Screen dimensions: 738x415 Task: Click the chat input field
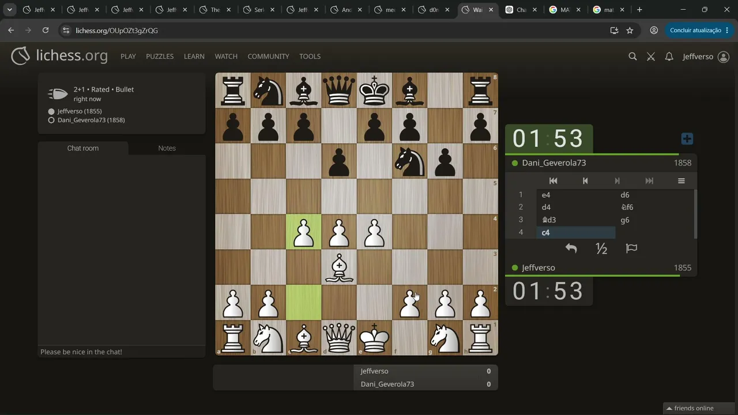(122, 352)
